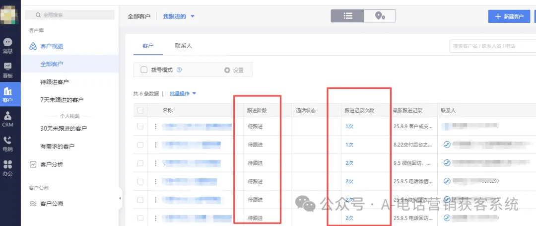536x226 pixels.
Task: Click the 跟进记录次数 column header
Action: pyautogui.click(x=359, y=110)
